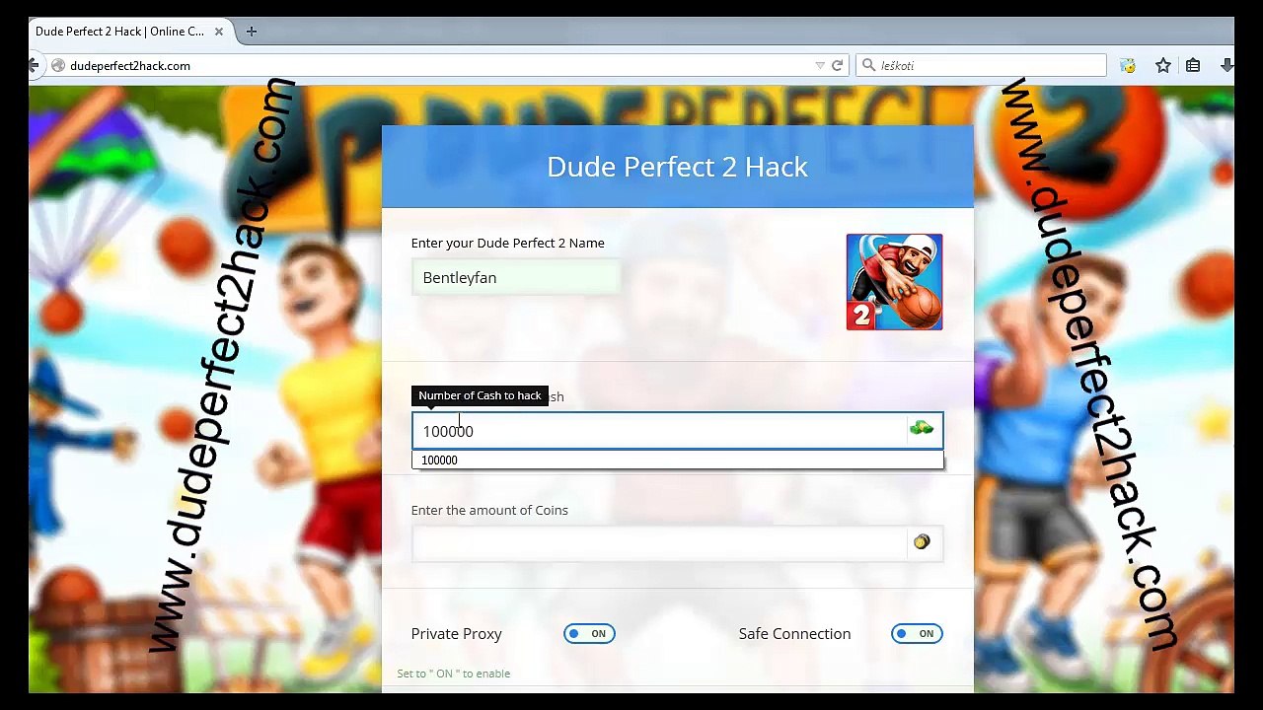Click the 'Set to ON to enable' hint
The image size is (1263, 710).
[454, 674]
